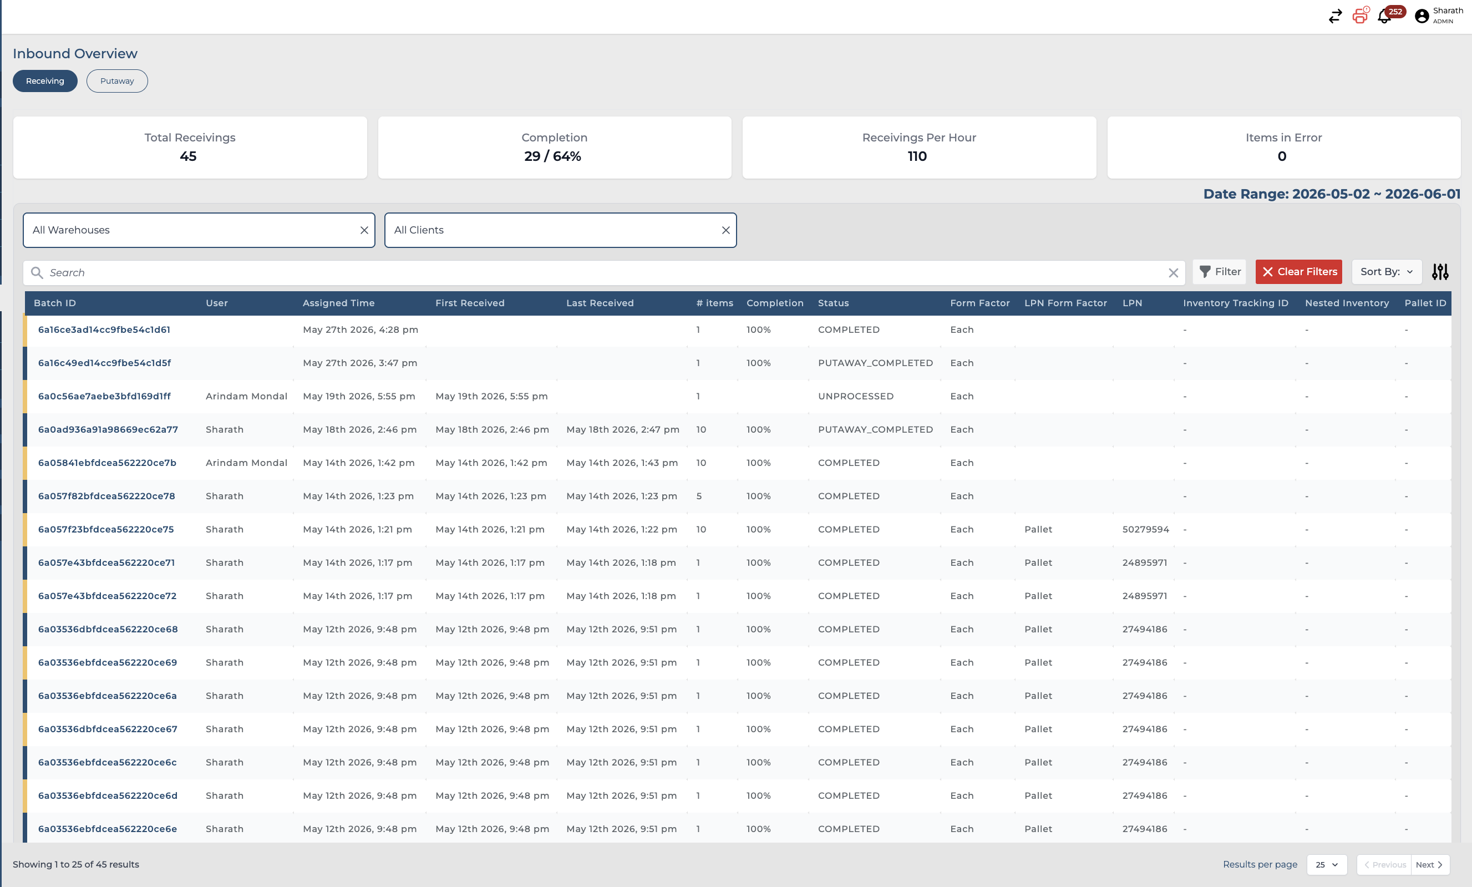Click the Inventory Tracking ID column header
This screenshot has height=887, width=1472.
(x=1235, y=303)
